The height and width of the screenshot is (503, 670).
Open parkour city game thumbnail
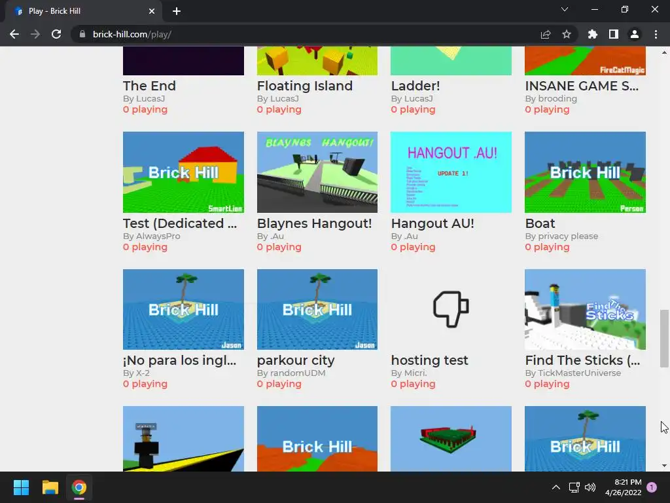click(x=317, y=309)
